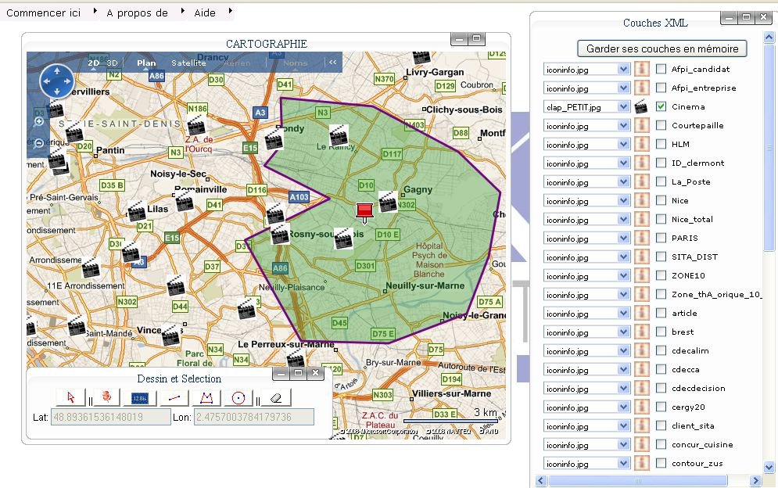The height and width of the screenshot is (488, 778).
Task: Select the arrow pointer selection tool
Action: click(x=70, y=397)
